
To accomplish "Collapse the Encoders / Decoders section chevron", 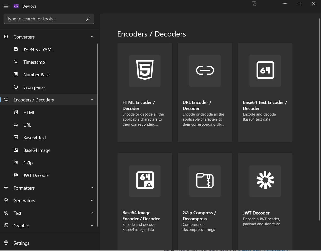I will click(x=92, y=100).
